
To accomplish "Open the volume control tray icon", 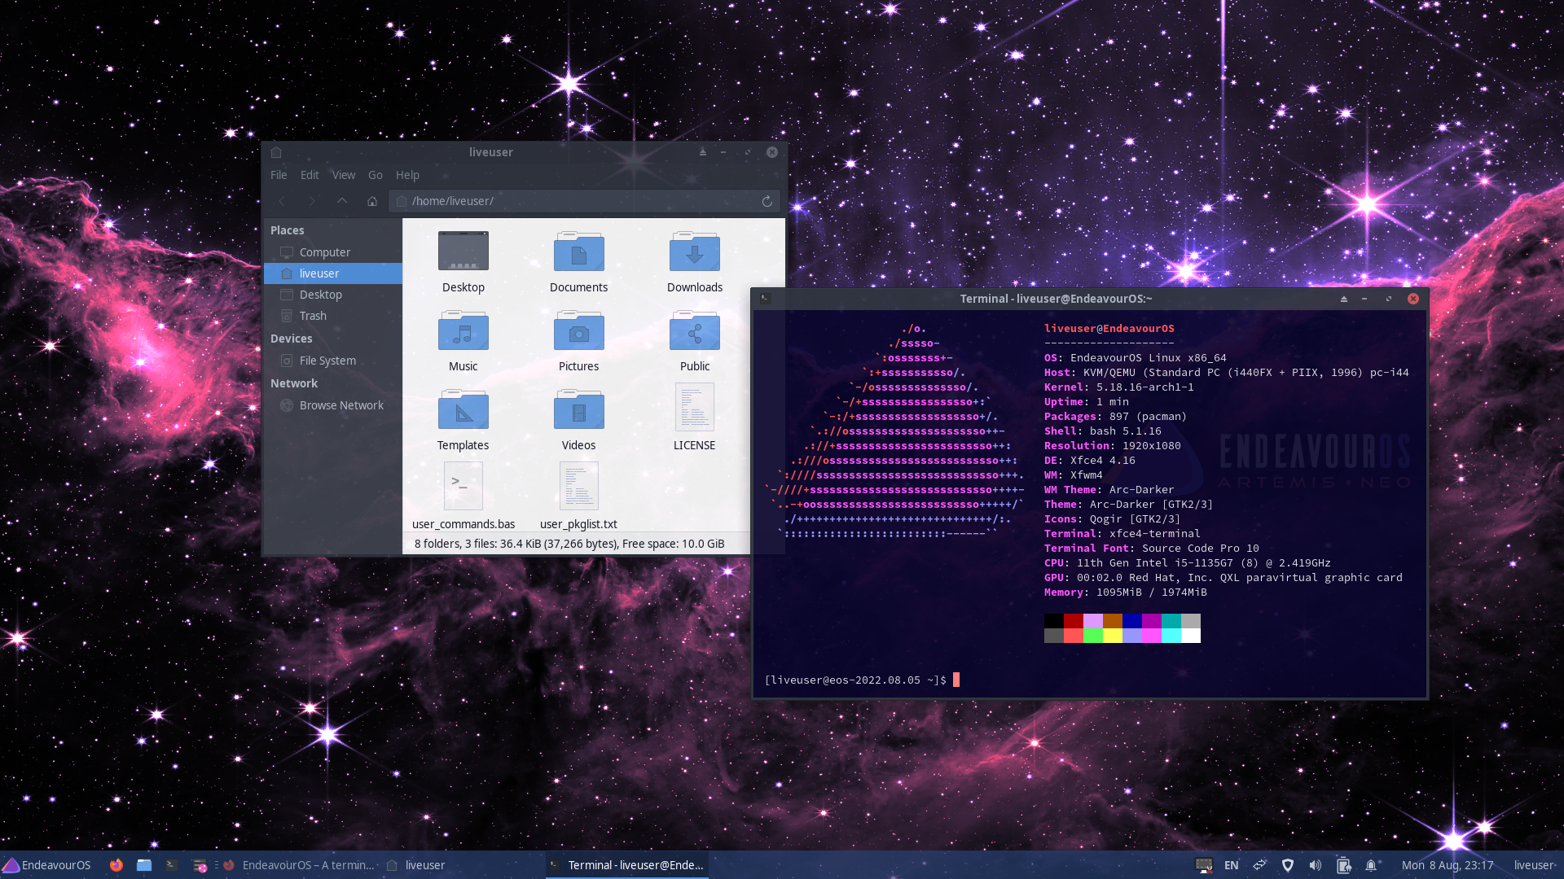I will pos(1316,865).
